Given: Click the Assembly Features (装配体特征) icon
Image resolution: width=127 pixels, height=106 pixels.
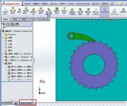Looking at the screenshot, I should click(x=57, y=8).
